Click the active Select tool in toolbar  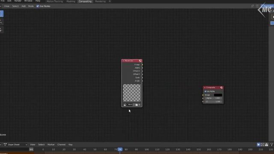click(x=1, y=14)
